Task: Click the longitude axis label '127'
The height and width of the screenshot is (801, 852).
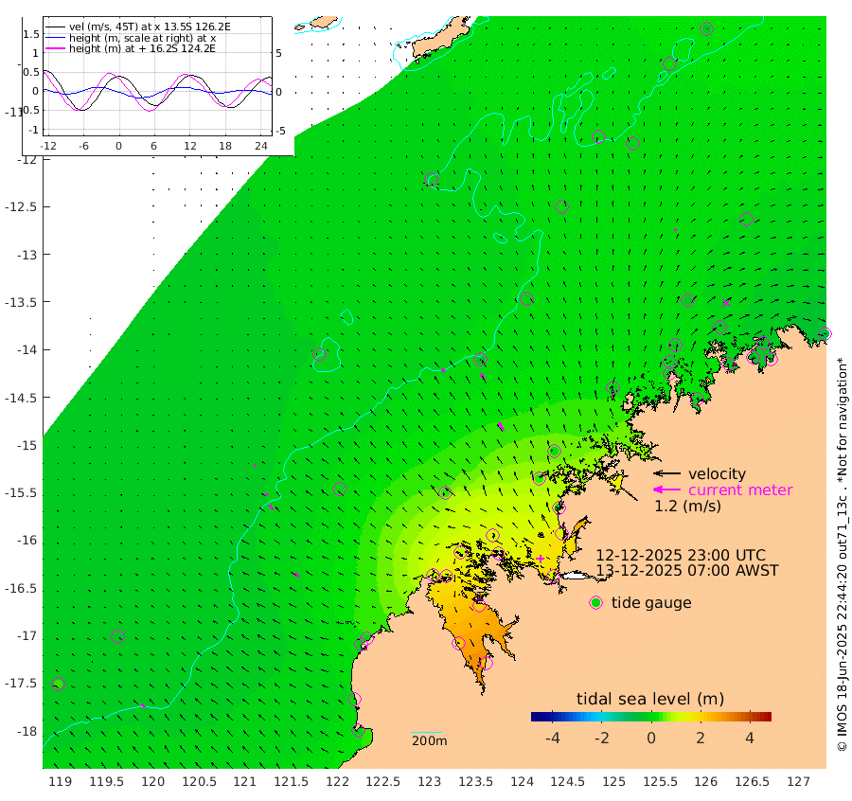Action: click(798, 782)
